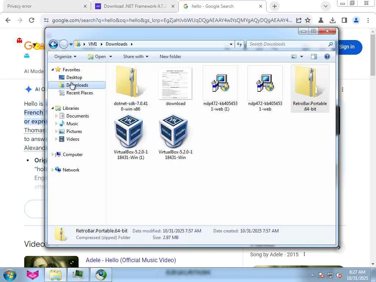Share this page icon
Image resolution: width=376 pixels, height=282 pixels.
[x=299, y=21]
